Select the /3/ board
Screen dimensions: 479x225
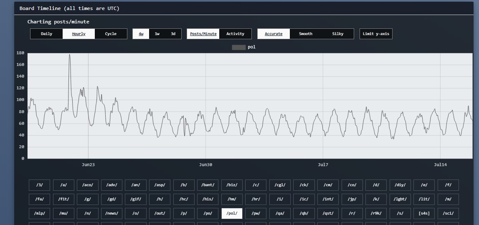[39, 185]
